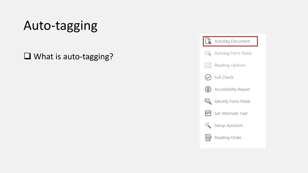Viewport: 308px width, 173px height.
Task: Launch Setup Assistant via its label
Action: (x=228, y=125)
